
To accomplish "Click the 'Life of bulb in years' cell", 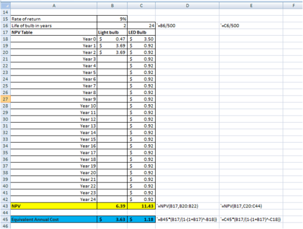I will coord(54,26).
